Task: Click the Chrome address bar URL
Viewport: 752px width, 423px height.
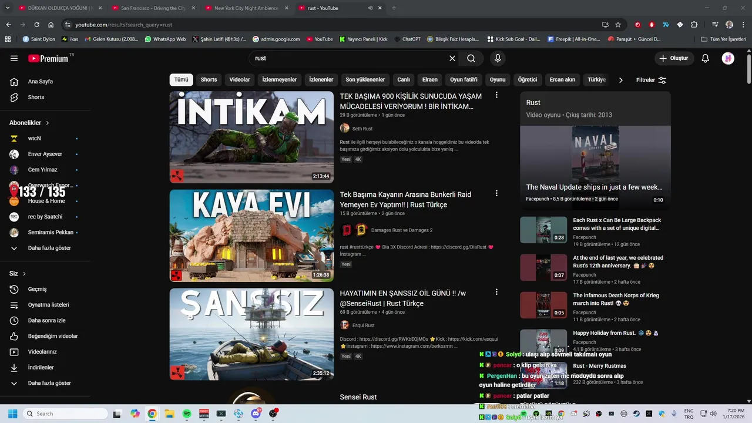Action: pos(123,25)
